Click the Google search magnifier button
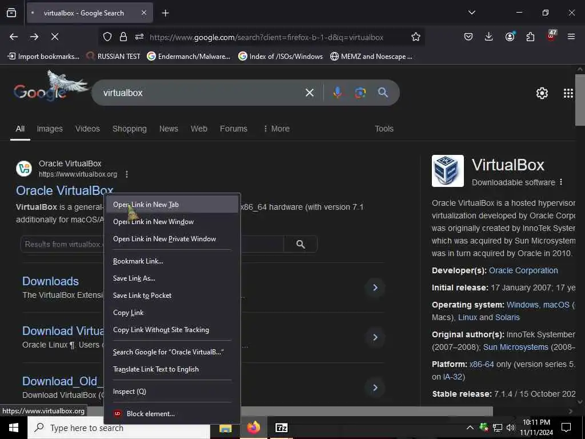 tap(383, 93)
